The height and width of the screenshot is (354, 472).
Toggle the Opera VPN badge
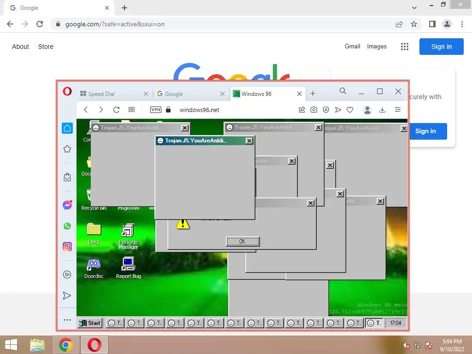click(x=156, y=110)
